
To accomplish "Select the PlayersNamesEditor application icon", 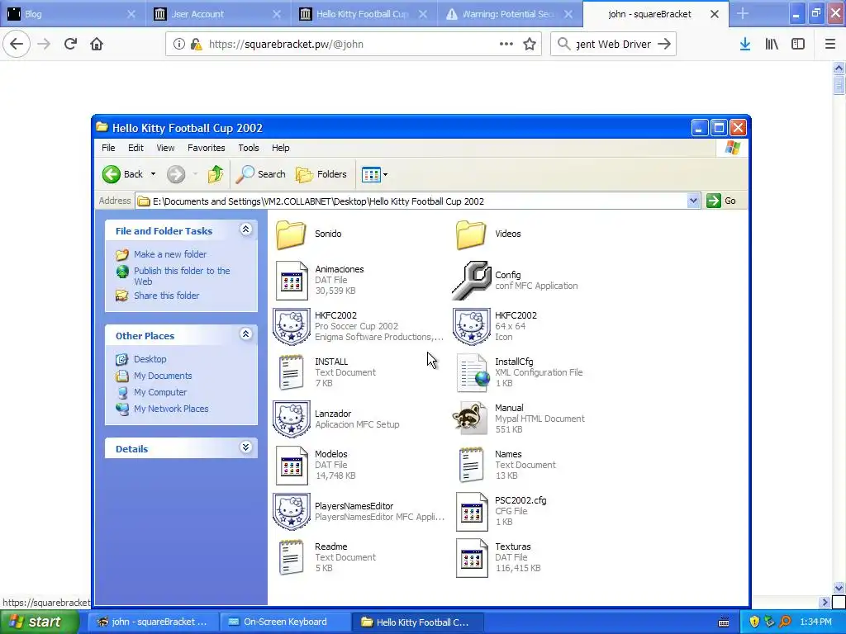I will click(292, 511).
